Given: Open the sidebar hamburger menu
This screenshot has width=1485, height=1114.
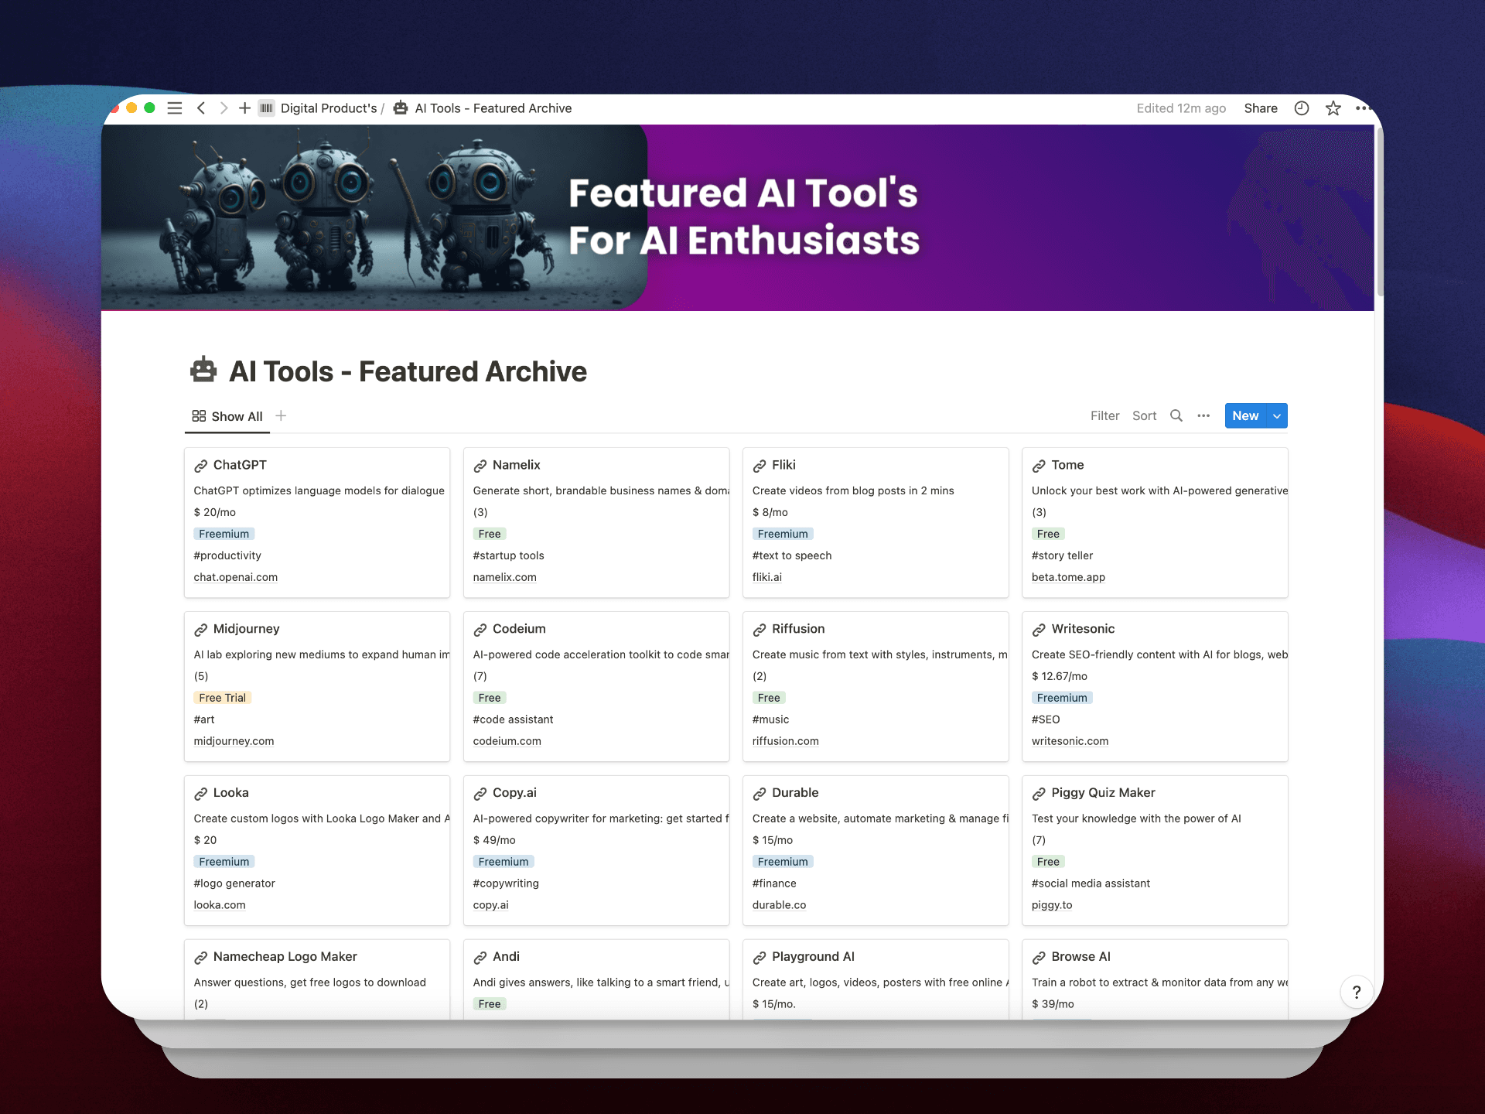Looking at the screenshot, I should click(x=175, y=108).
